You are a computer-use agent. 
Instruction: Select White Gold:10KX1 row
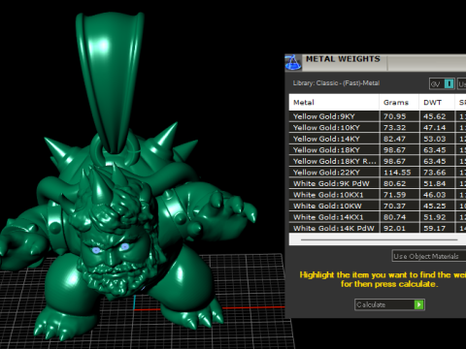tap(378, 195)
